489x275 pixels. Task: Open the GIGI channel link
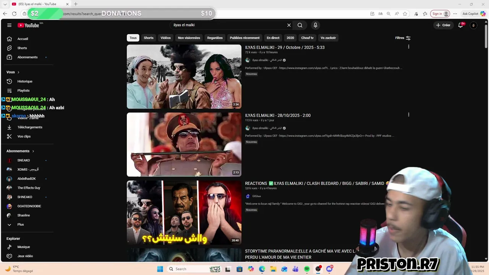click(x=256, y=196)
